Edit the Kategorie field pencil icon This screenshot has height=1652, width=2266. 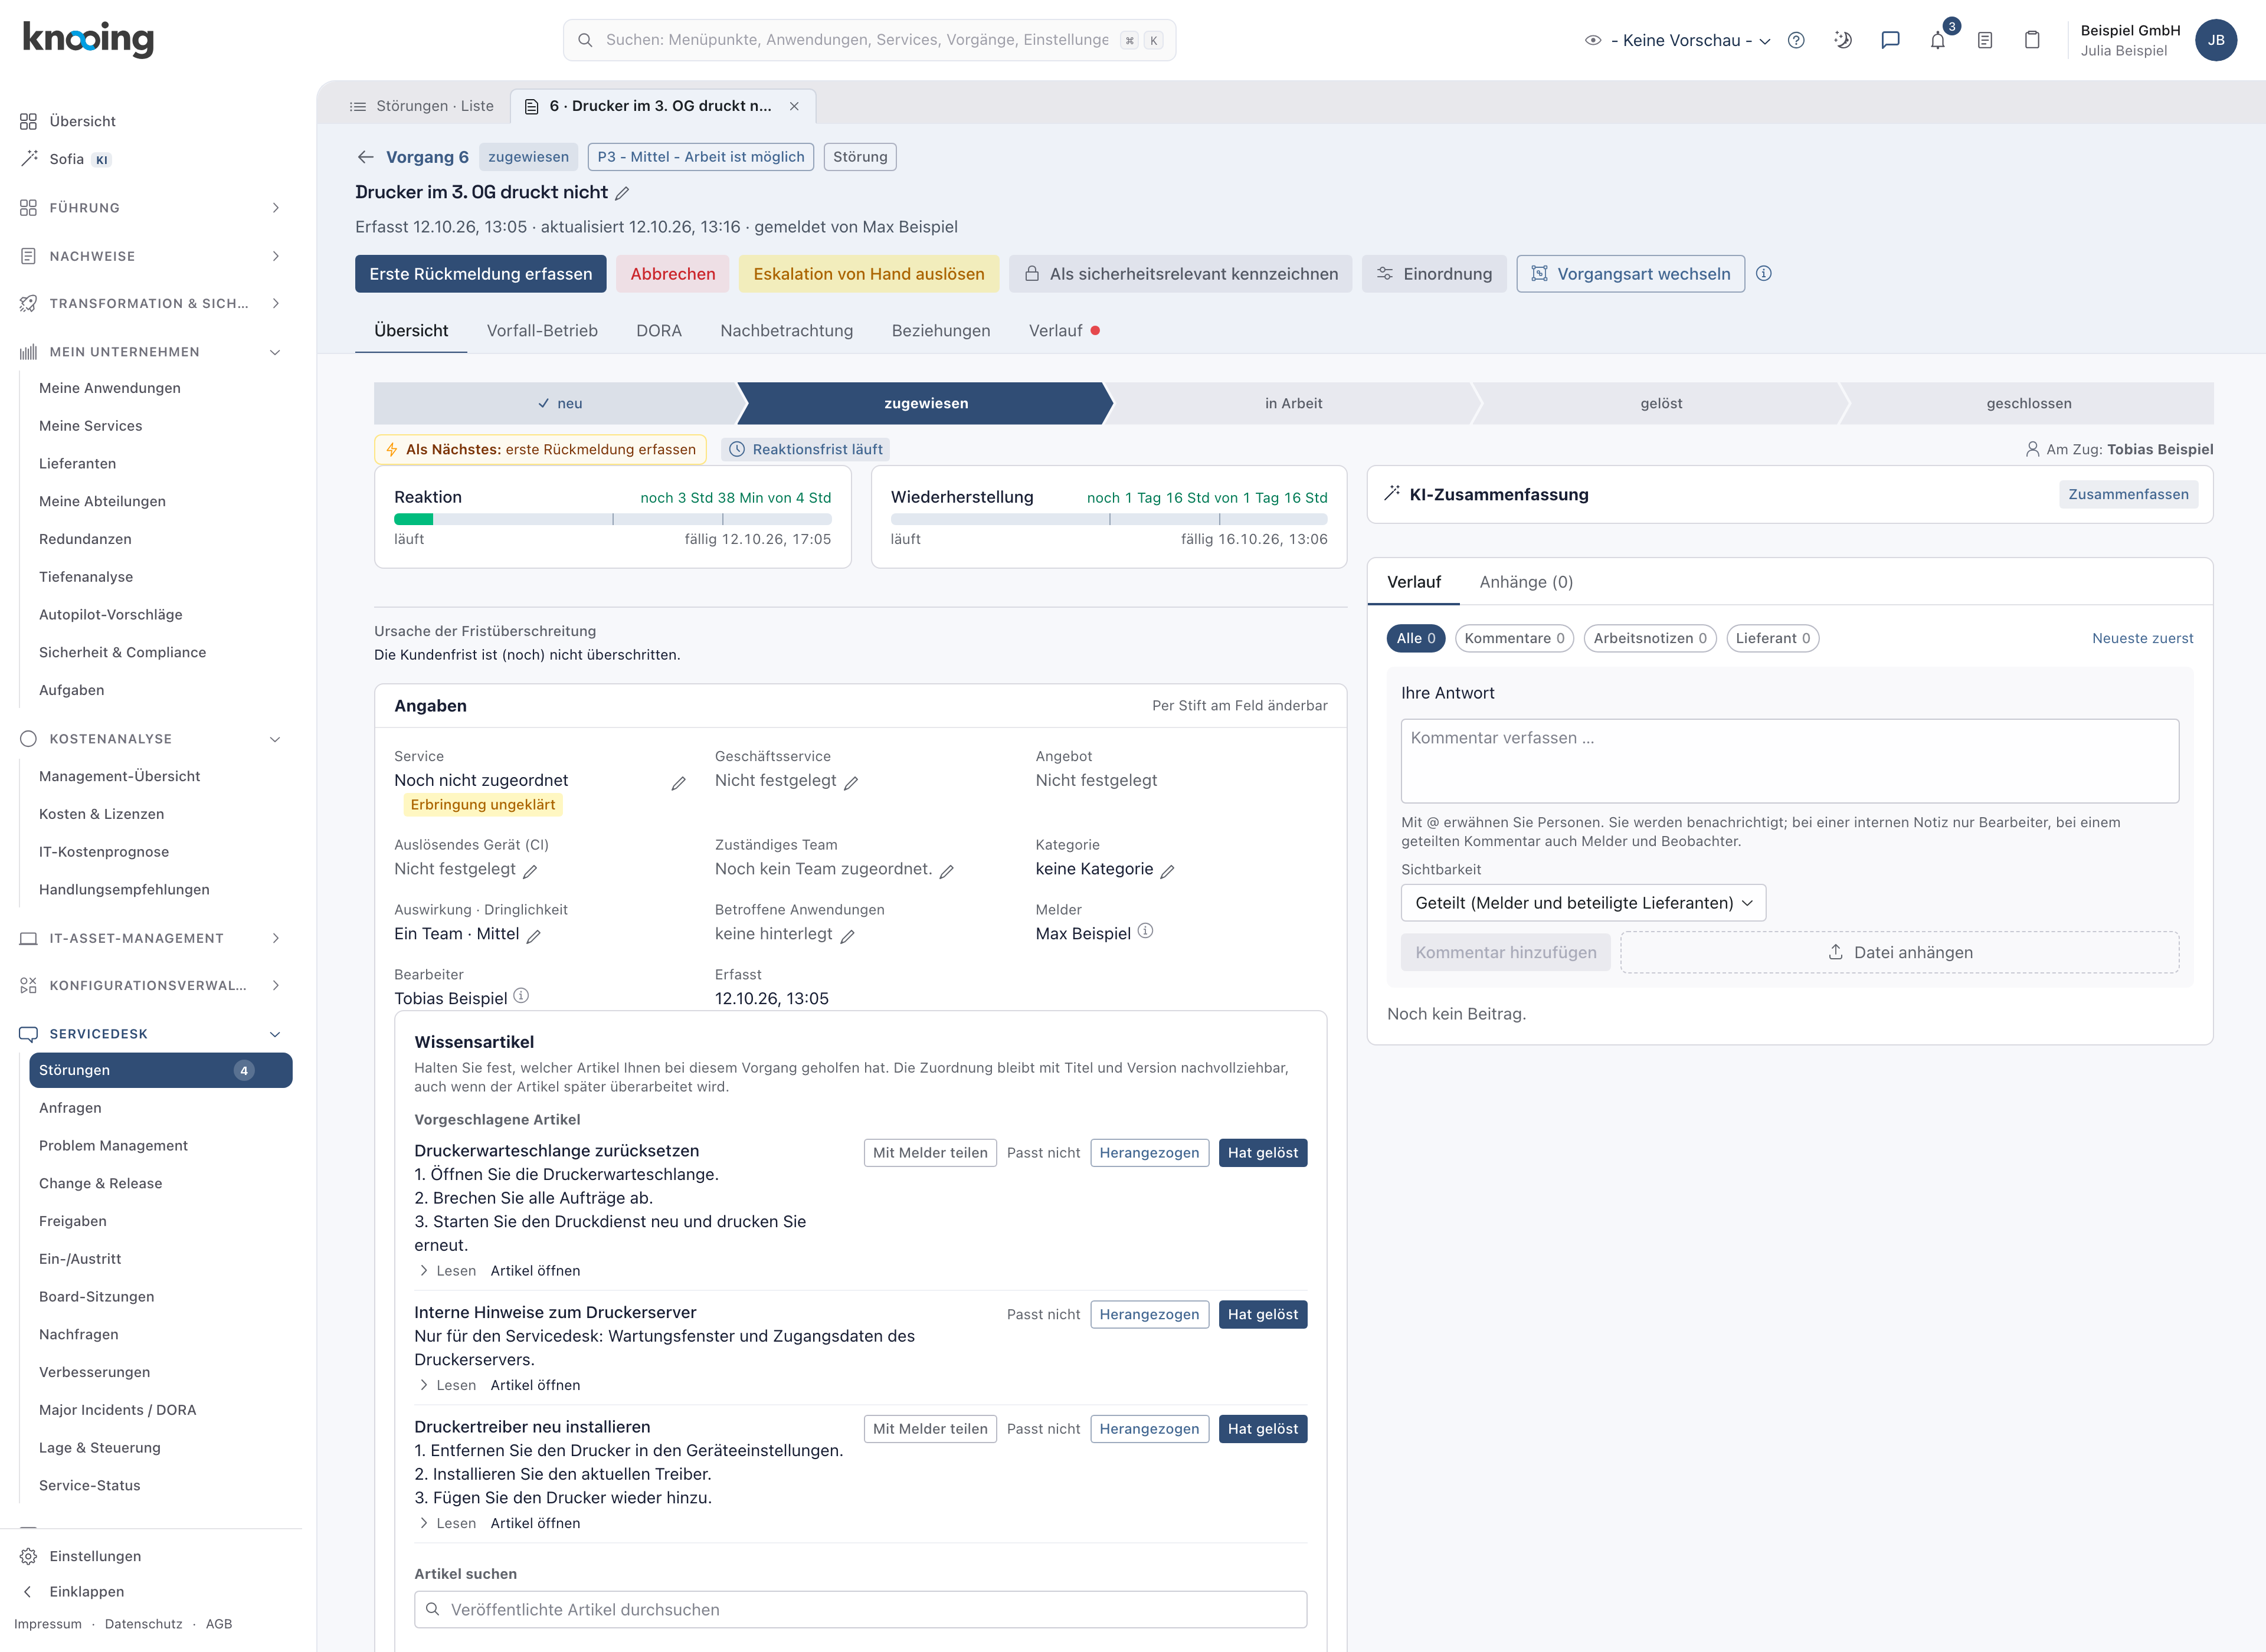pos(1167,871)
